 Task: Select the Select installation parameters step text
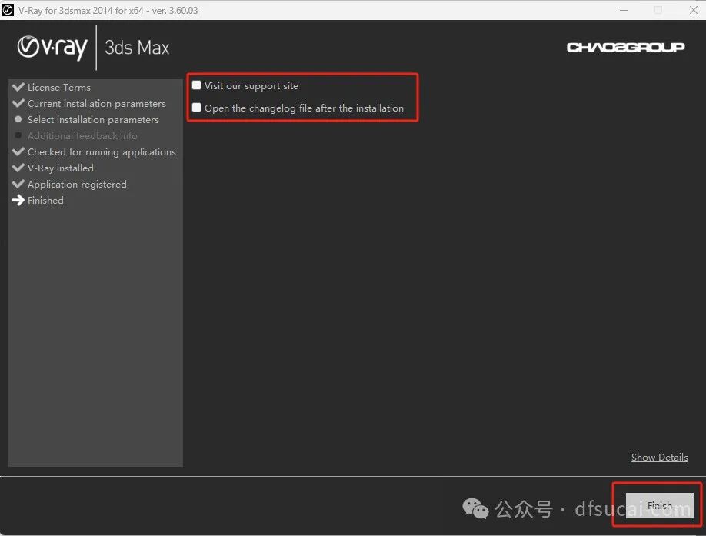click(x=93, y=120)
